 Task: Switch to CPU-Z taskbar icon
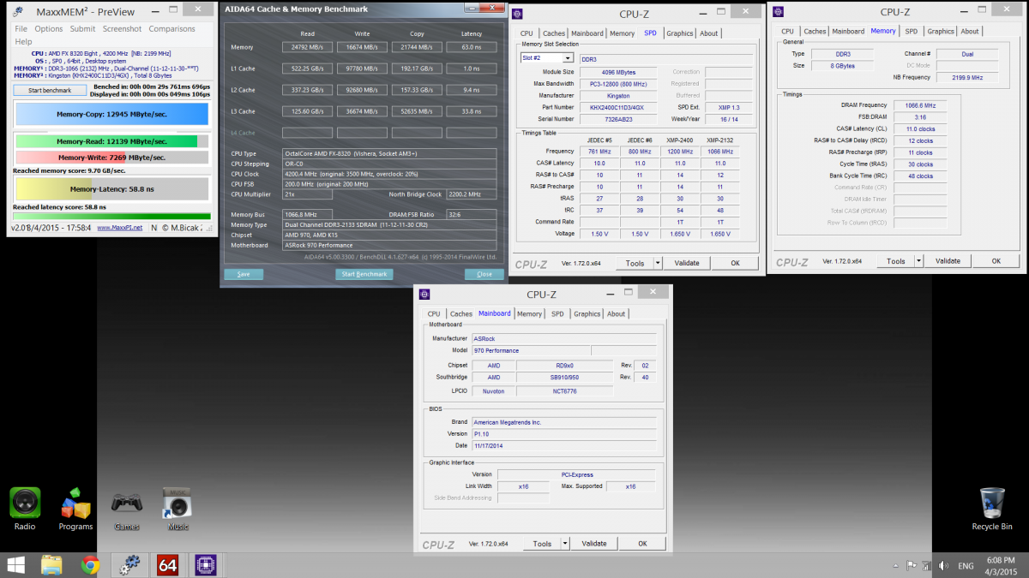[206, 565]
